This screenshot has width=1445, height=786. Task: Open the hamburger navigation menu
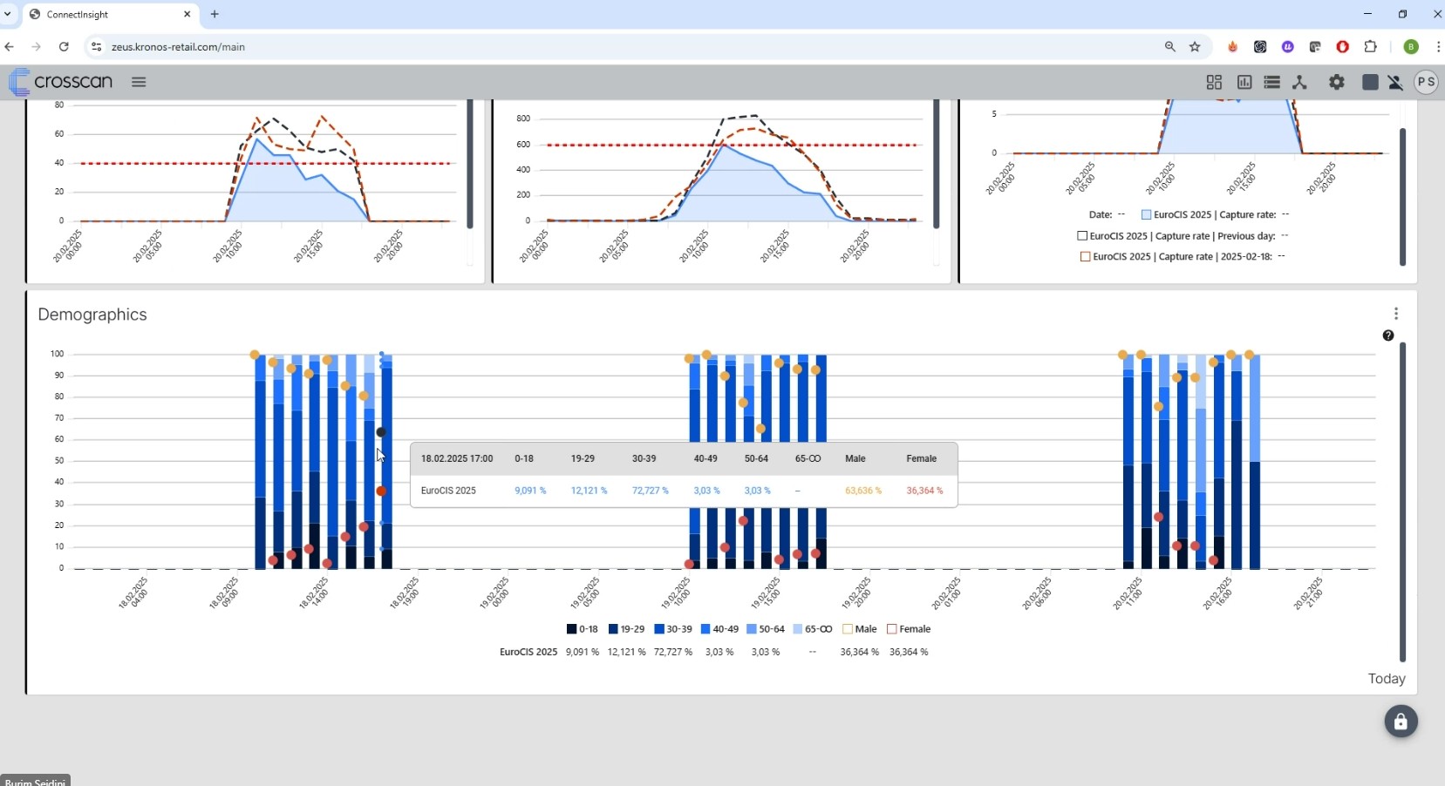click(139, 82)
